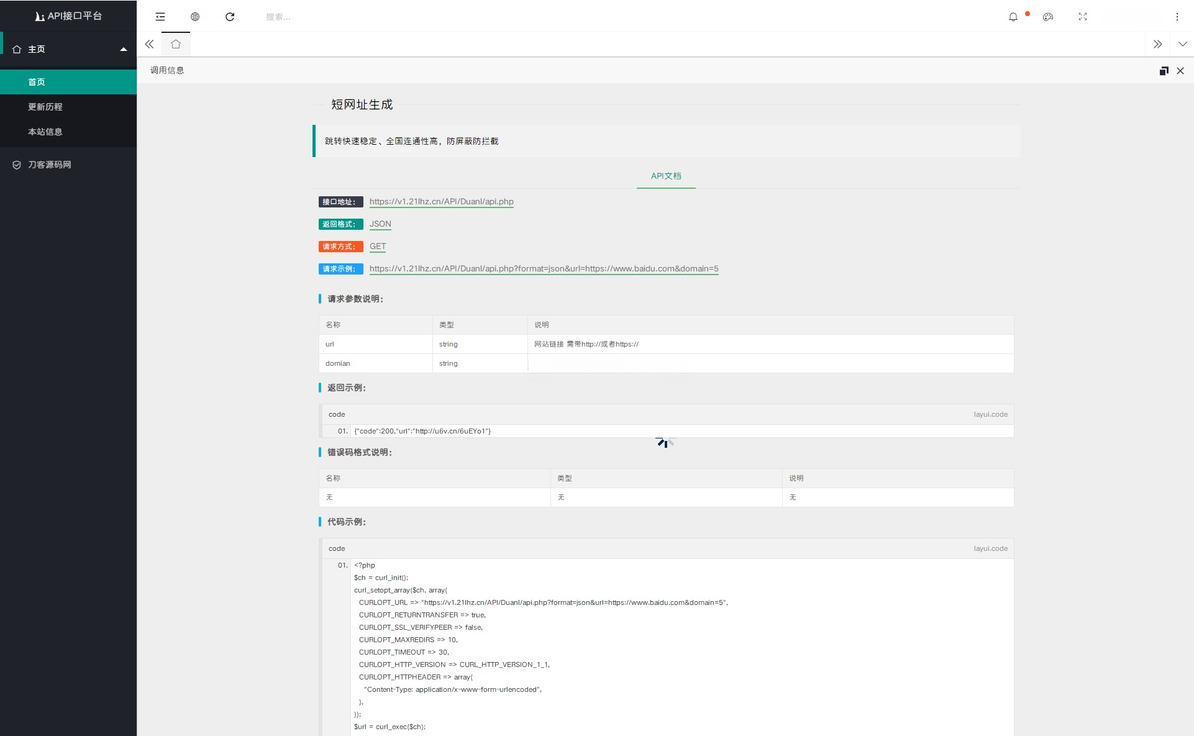The height and width of the screenshot is (736, 1194).
Task: Click the 刀客源码网 sidebar item
Action: click(x=49, y=165)
